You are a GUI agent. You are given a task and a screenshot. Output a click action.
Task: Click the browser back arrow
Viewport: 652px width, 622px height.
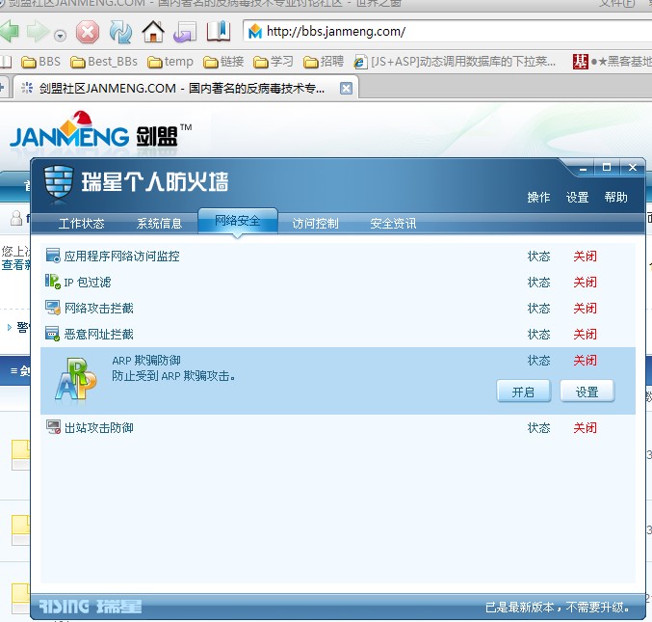(x=9, y=31)
